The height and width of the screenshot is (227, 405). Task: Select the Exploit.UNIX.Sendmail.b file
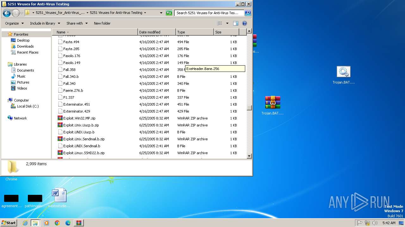click(x=82, y=146)
